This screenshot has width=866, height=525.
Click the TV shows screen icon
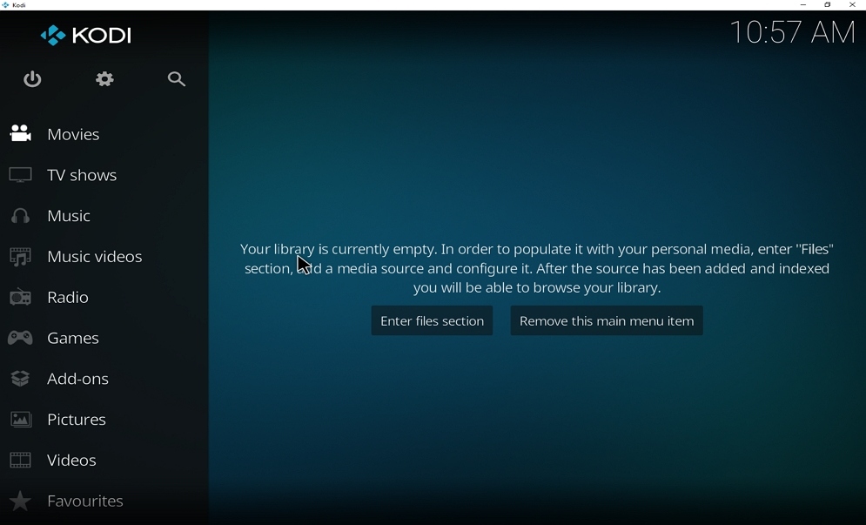coord(20,175)
